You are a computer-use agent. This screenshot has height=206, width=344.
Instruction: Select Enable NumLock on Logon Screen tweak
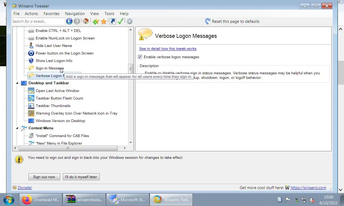coord(65,38)
